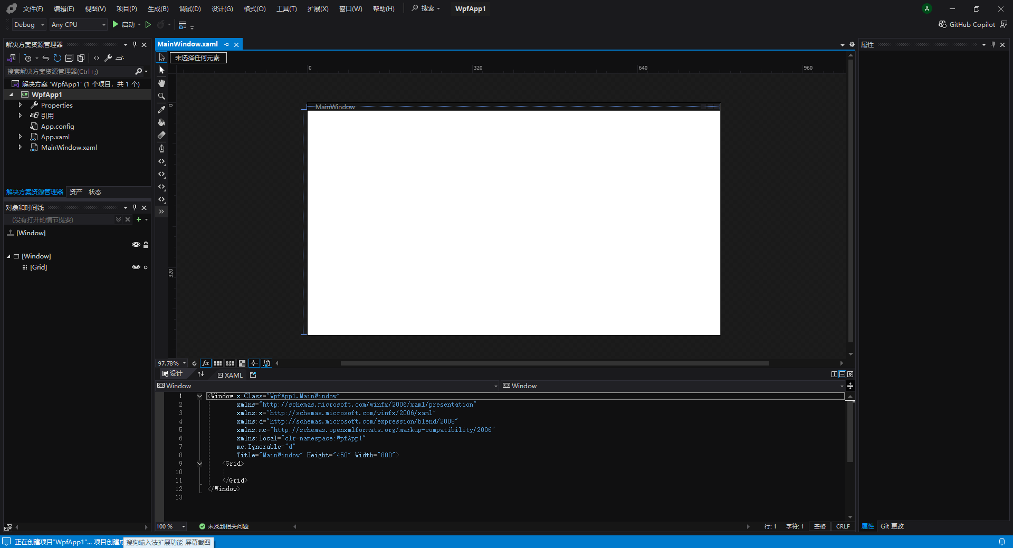The image size is (1013, 548).
Task: Open the 调试(D) menu
Action: 189,8
